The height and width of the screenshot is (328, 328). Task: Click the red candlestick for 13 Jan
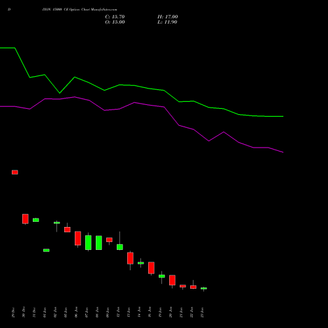pos(131,258)
